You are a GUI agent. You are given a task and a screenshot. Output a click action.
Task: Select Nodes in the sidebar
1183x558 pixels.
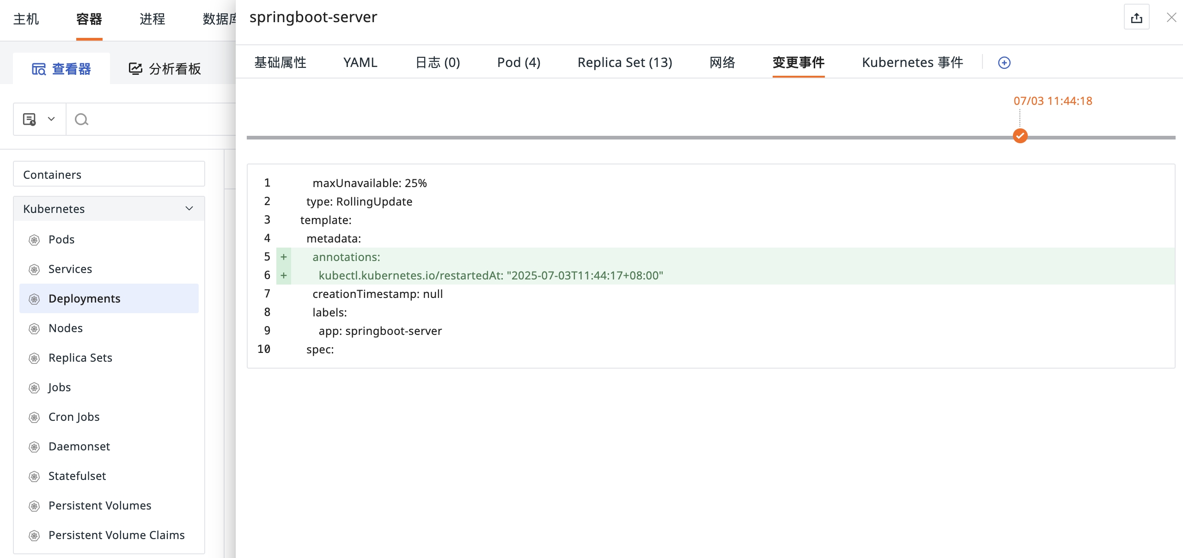66,328
